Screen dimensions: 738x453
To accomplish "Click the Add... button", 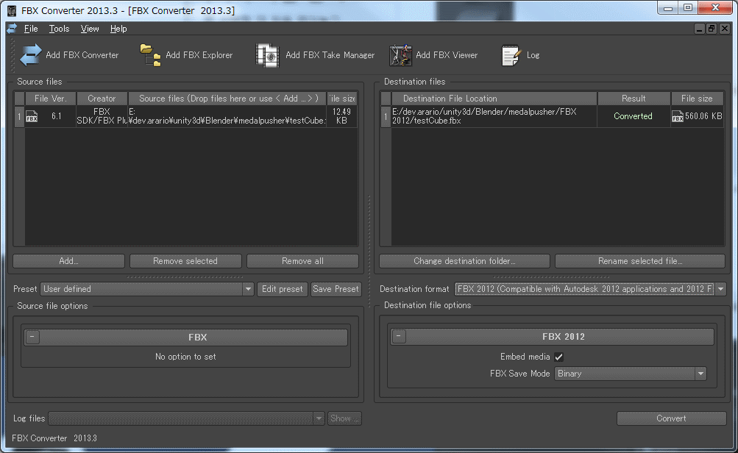I will (68, 261).
